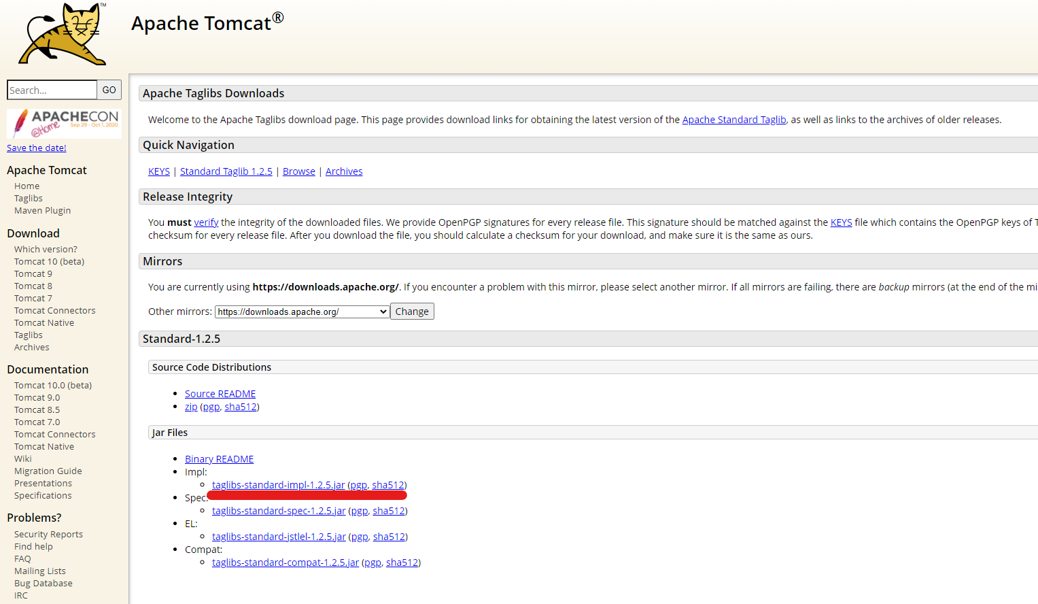Open the Migration Guide link
The width and height of the screenshot is (1038, 604).
click(x=48, y=471)
